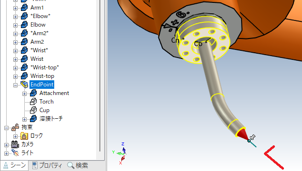This screenshot has width=302, height=171.
Task: Click the ロック padlock folder icon
Action: pos(24,136)
